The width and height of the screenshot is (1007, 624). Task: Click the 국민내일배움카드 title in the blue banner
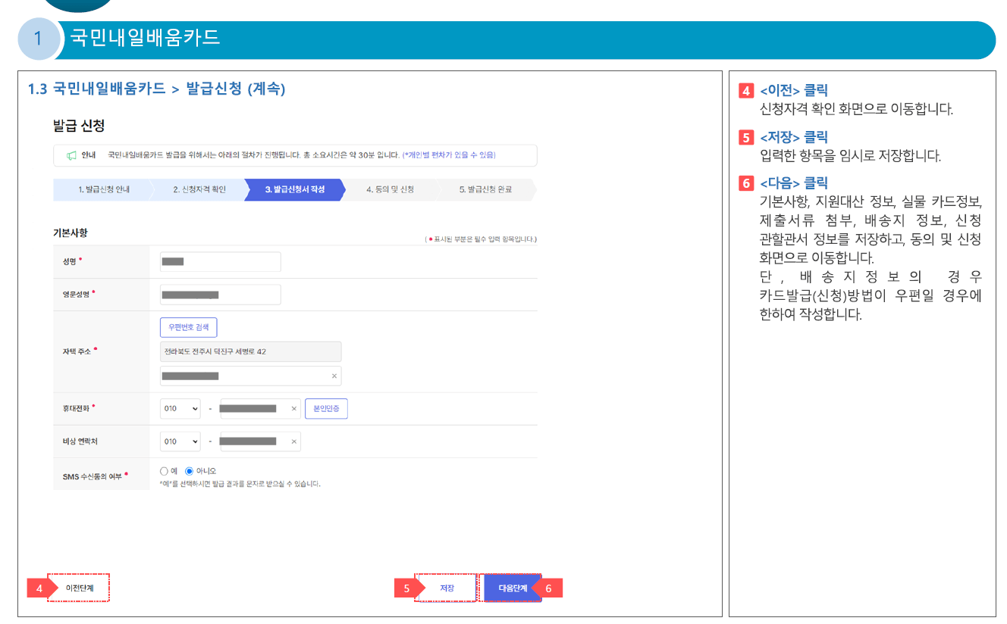point(145,38)
